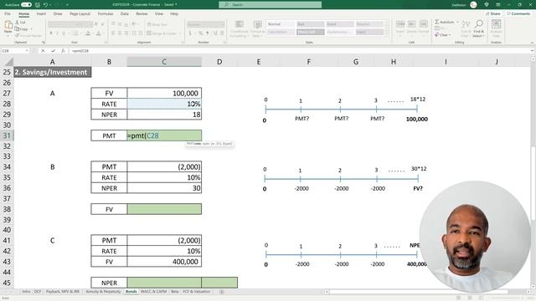536x301 pixels.
Task: Switch to the Review ribbon tab
Action: pyautogui.click(x=142, y=14)
